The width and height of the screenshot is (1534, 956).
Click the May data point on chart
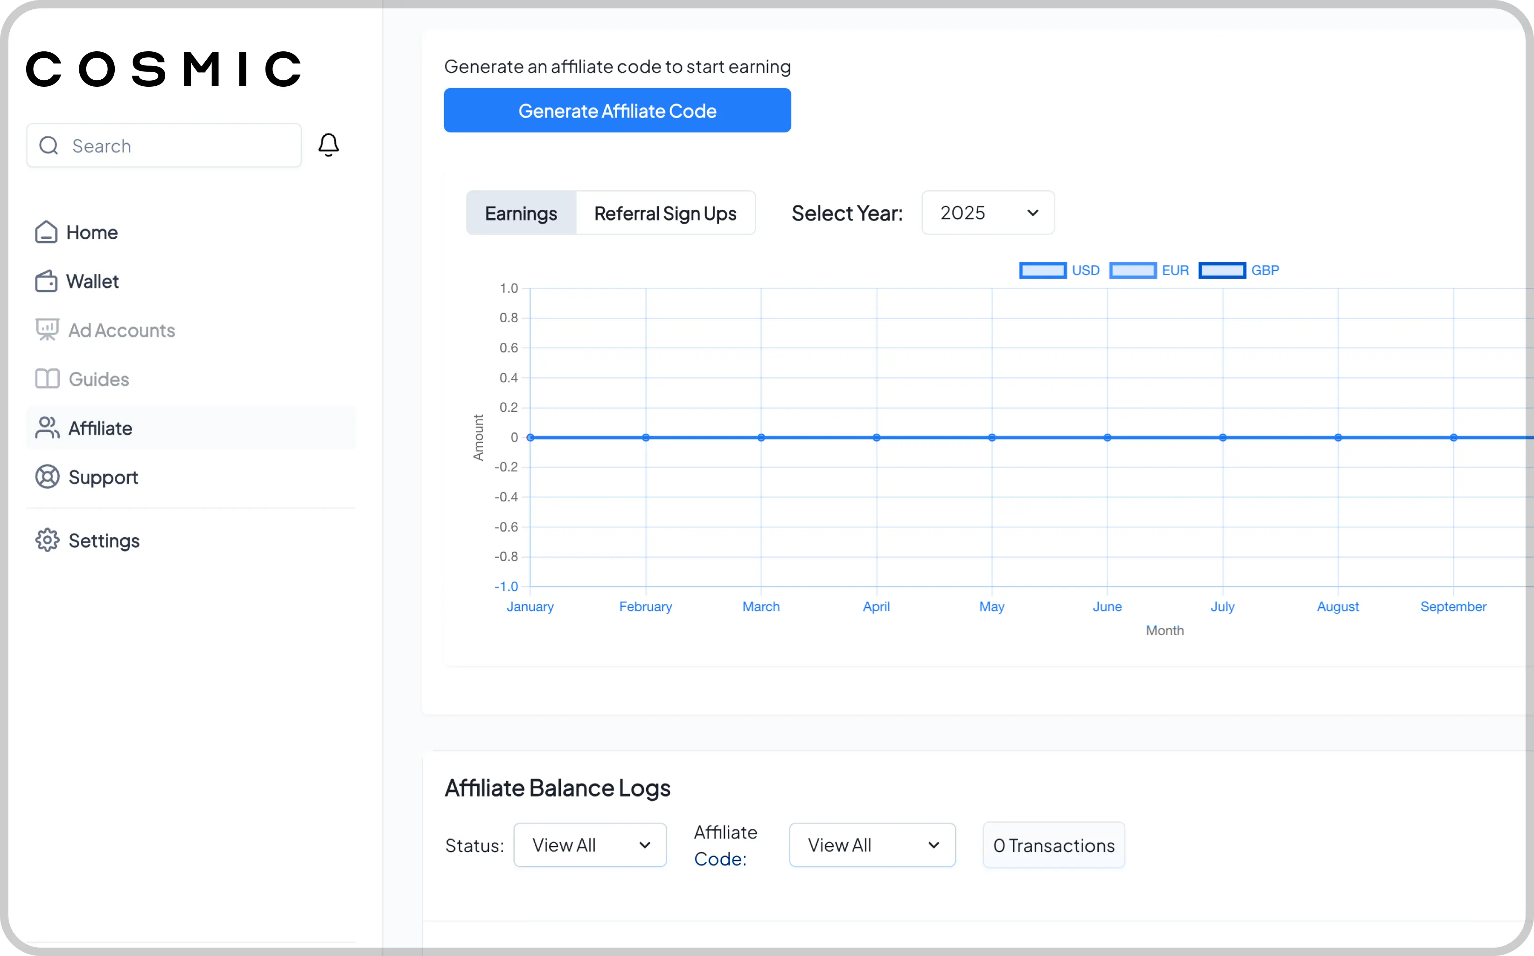[x=992, y=437]
